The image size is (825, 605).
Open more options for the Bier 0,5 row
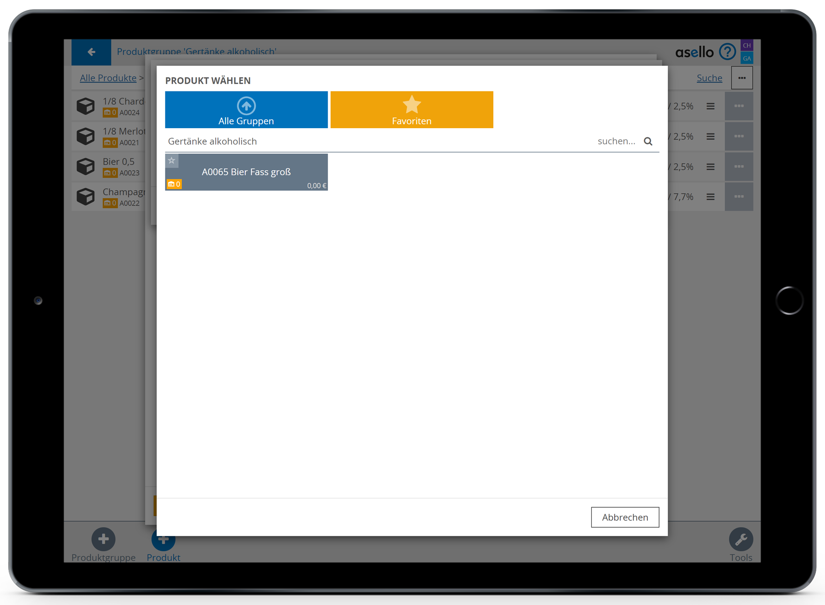point(739,167)
